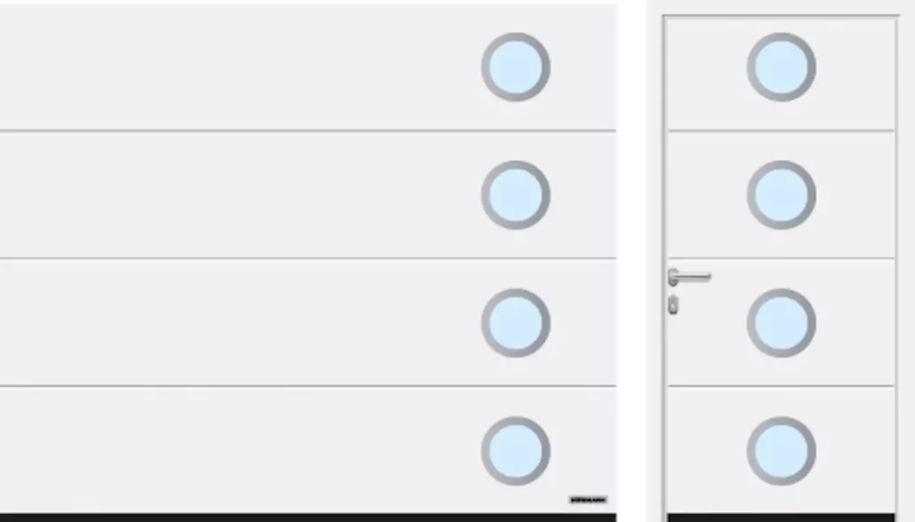915x522 pixels.
Task: Click the white gap between garage and side door
Action: [x=632, y=261]
